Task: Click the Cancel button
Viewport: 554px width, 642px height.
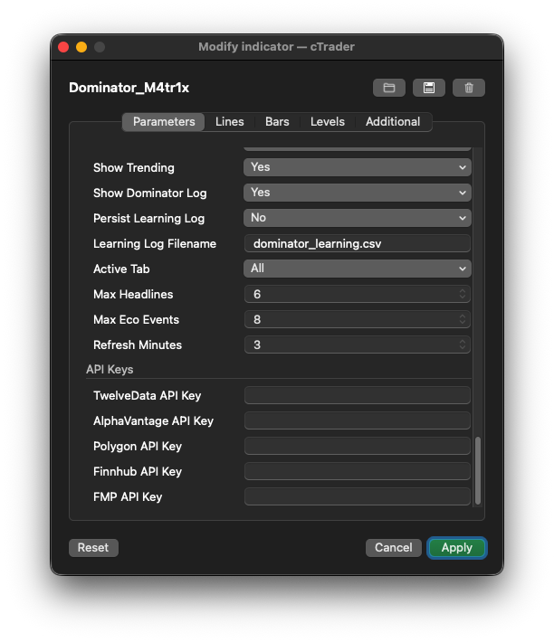Action: (394, 547)
